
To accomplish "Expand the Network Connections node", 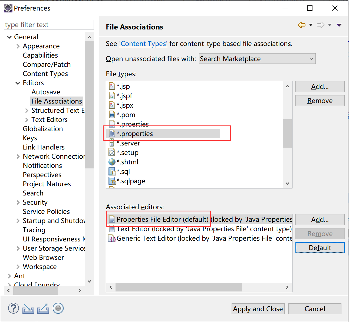I will [x=18, y=157].
